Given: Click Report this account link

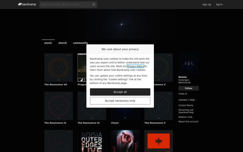Looking at the screenshot, I should tap(188, 122).
